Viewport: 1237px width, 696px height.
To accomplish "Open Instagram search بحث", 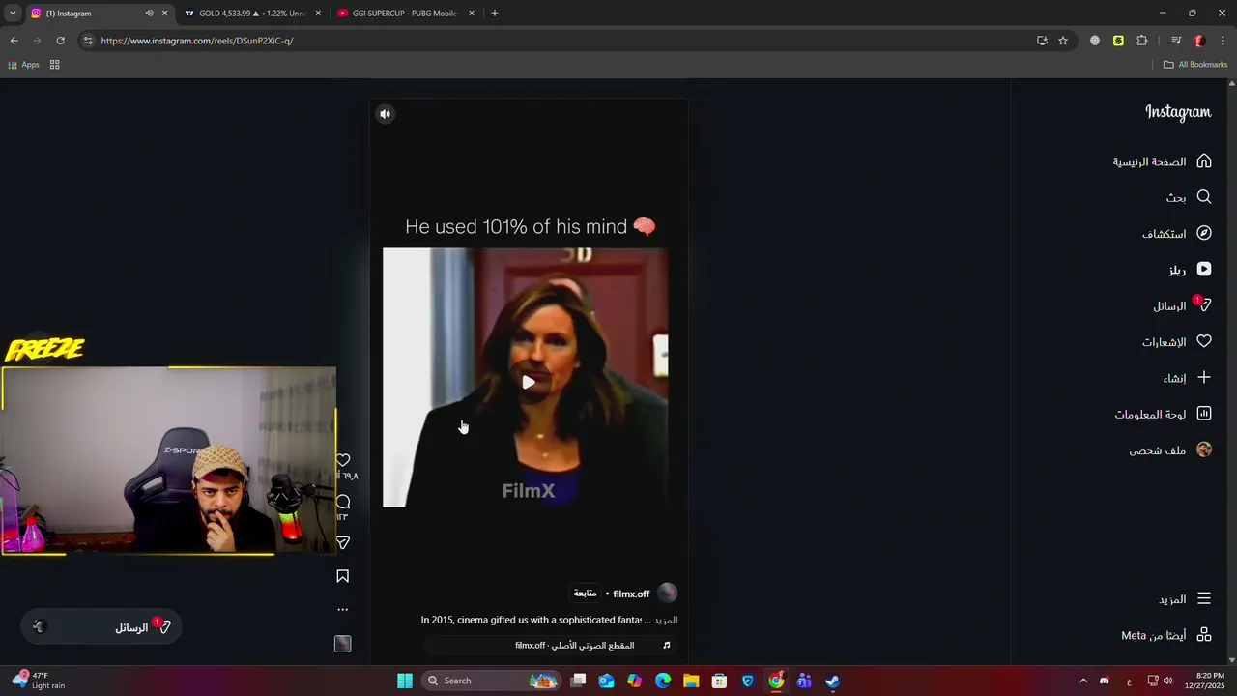I will tap(1188, 197).
